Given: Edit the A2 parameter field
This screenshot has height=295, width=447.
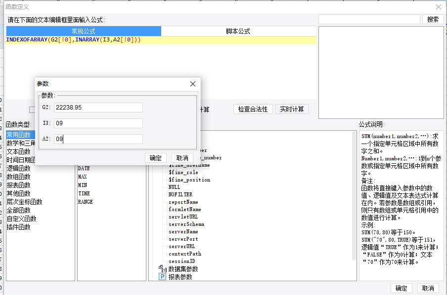Looking at the screenshot, I should click(98, 139).
